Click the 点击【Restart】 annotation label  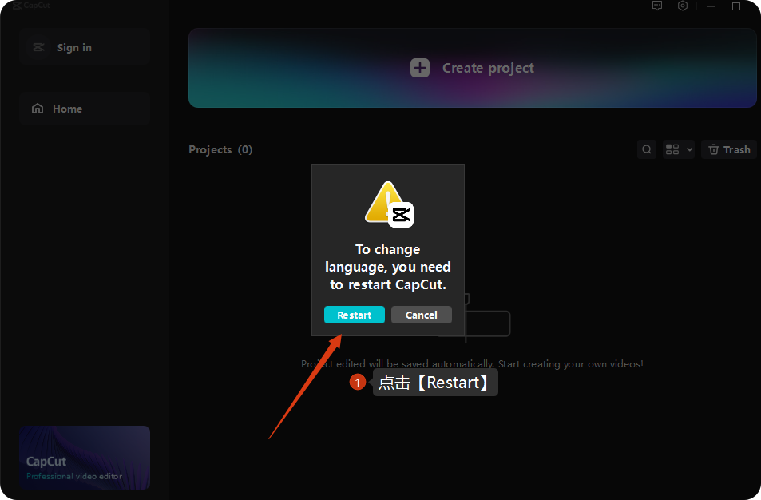tap(435, 383)
